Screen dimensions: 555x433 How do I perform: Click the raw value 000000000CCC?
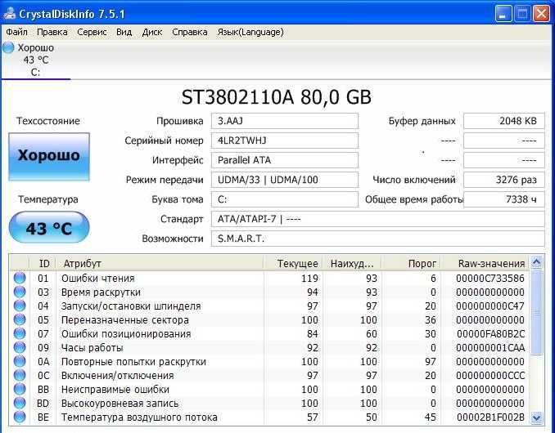pos(490,376)
